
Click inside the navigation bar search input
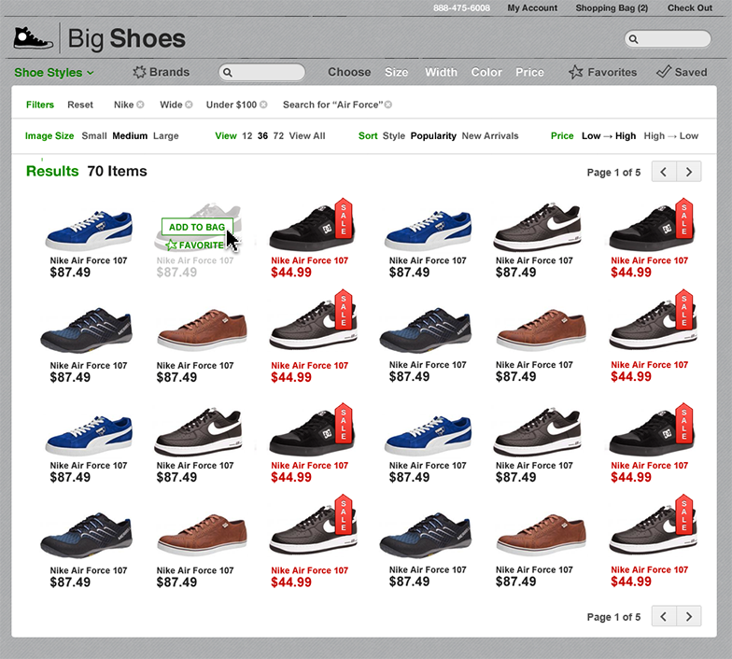tap(261, 73)
